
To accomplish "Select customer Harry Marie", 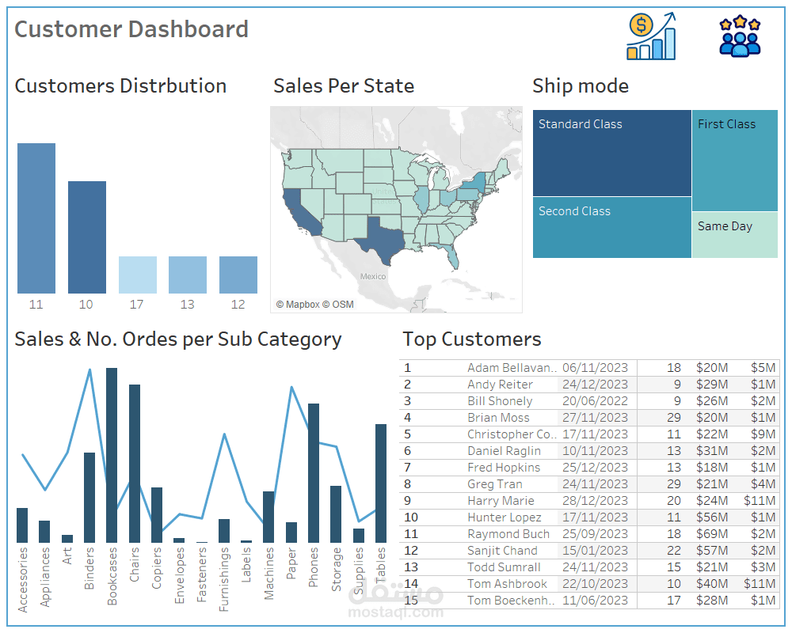I will [x=501, y=501].
